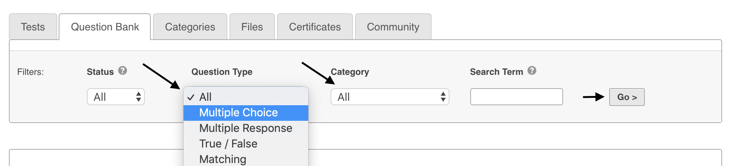Click the Search Term label text
Image resolution: width=731 pixels, height=166 pixels.
click(496, 72)
